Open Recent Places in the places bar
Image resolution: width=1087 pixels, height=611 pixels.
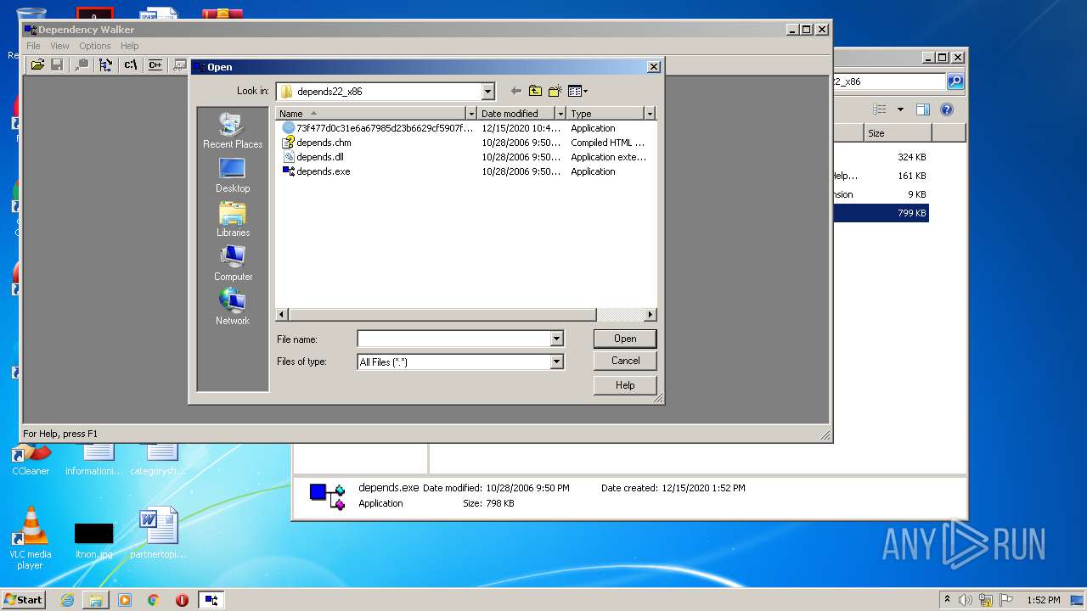[x=233, y=131]
